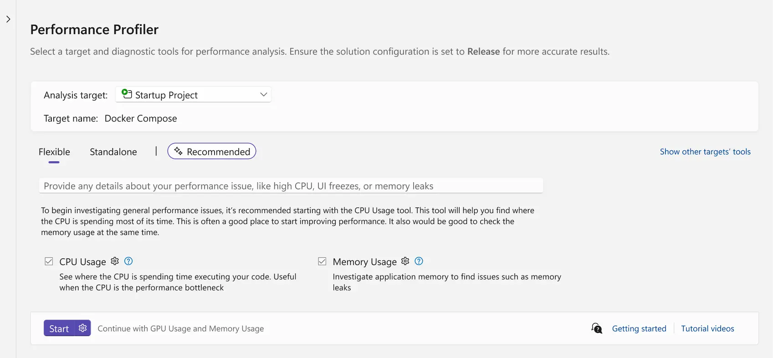The height and width of the screenshot is (358, 773).
Task: Toggle the CPU Usage checkbox
Action: click(49, 261)
